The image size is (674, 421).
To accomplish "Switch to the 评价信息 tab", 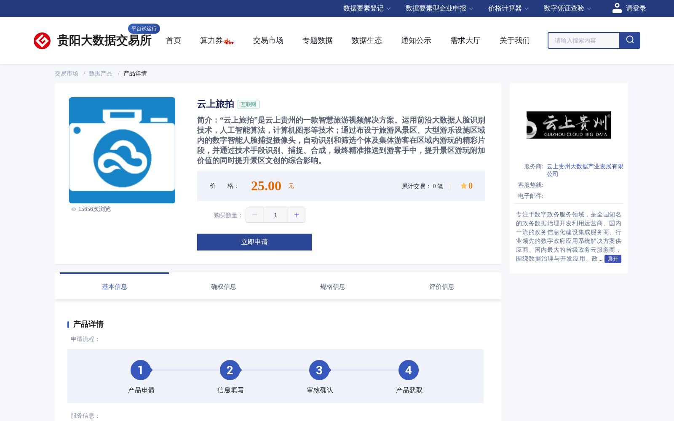I will pos(442,287).
